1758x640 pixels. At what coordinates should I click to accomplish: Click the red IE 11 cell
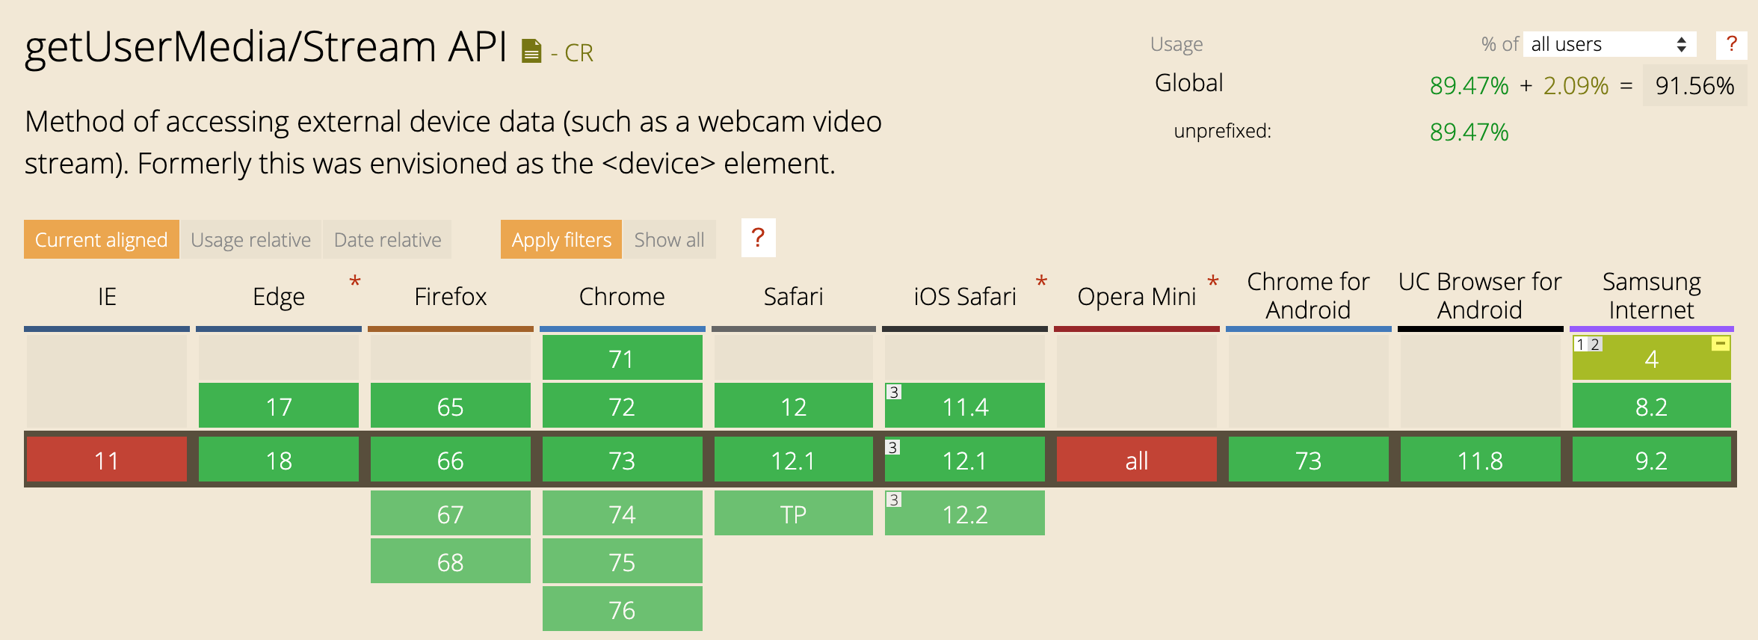(x=107, y=460)
